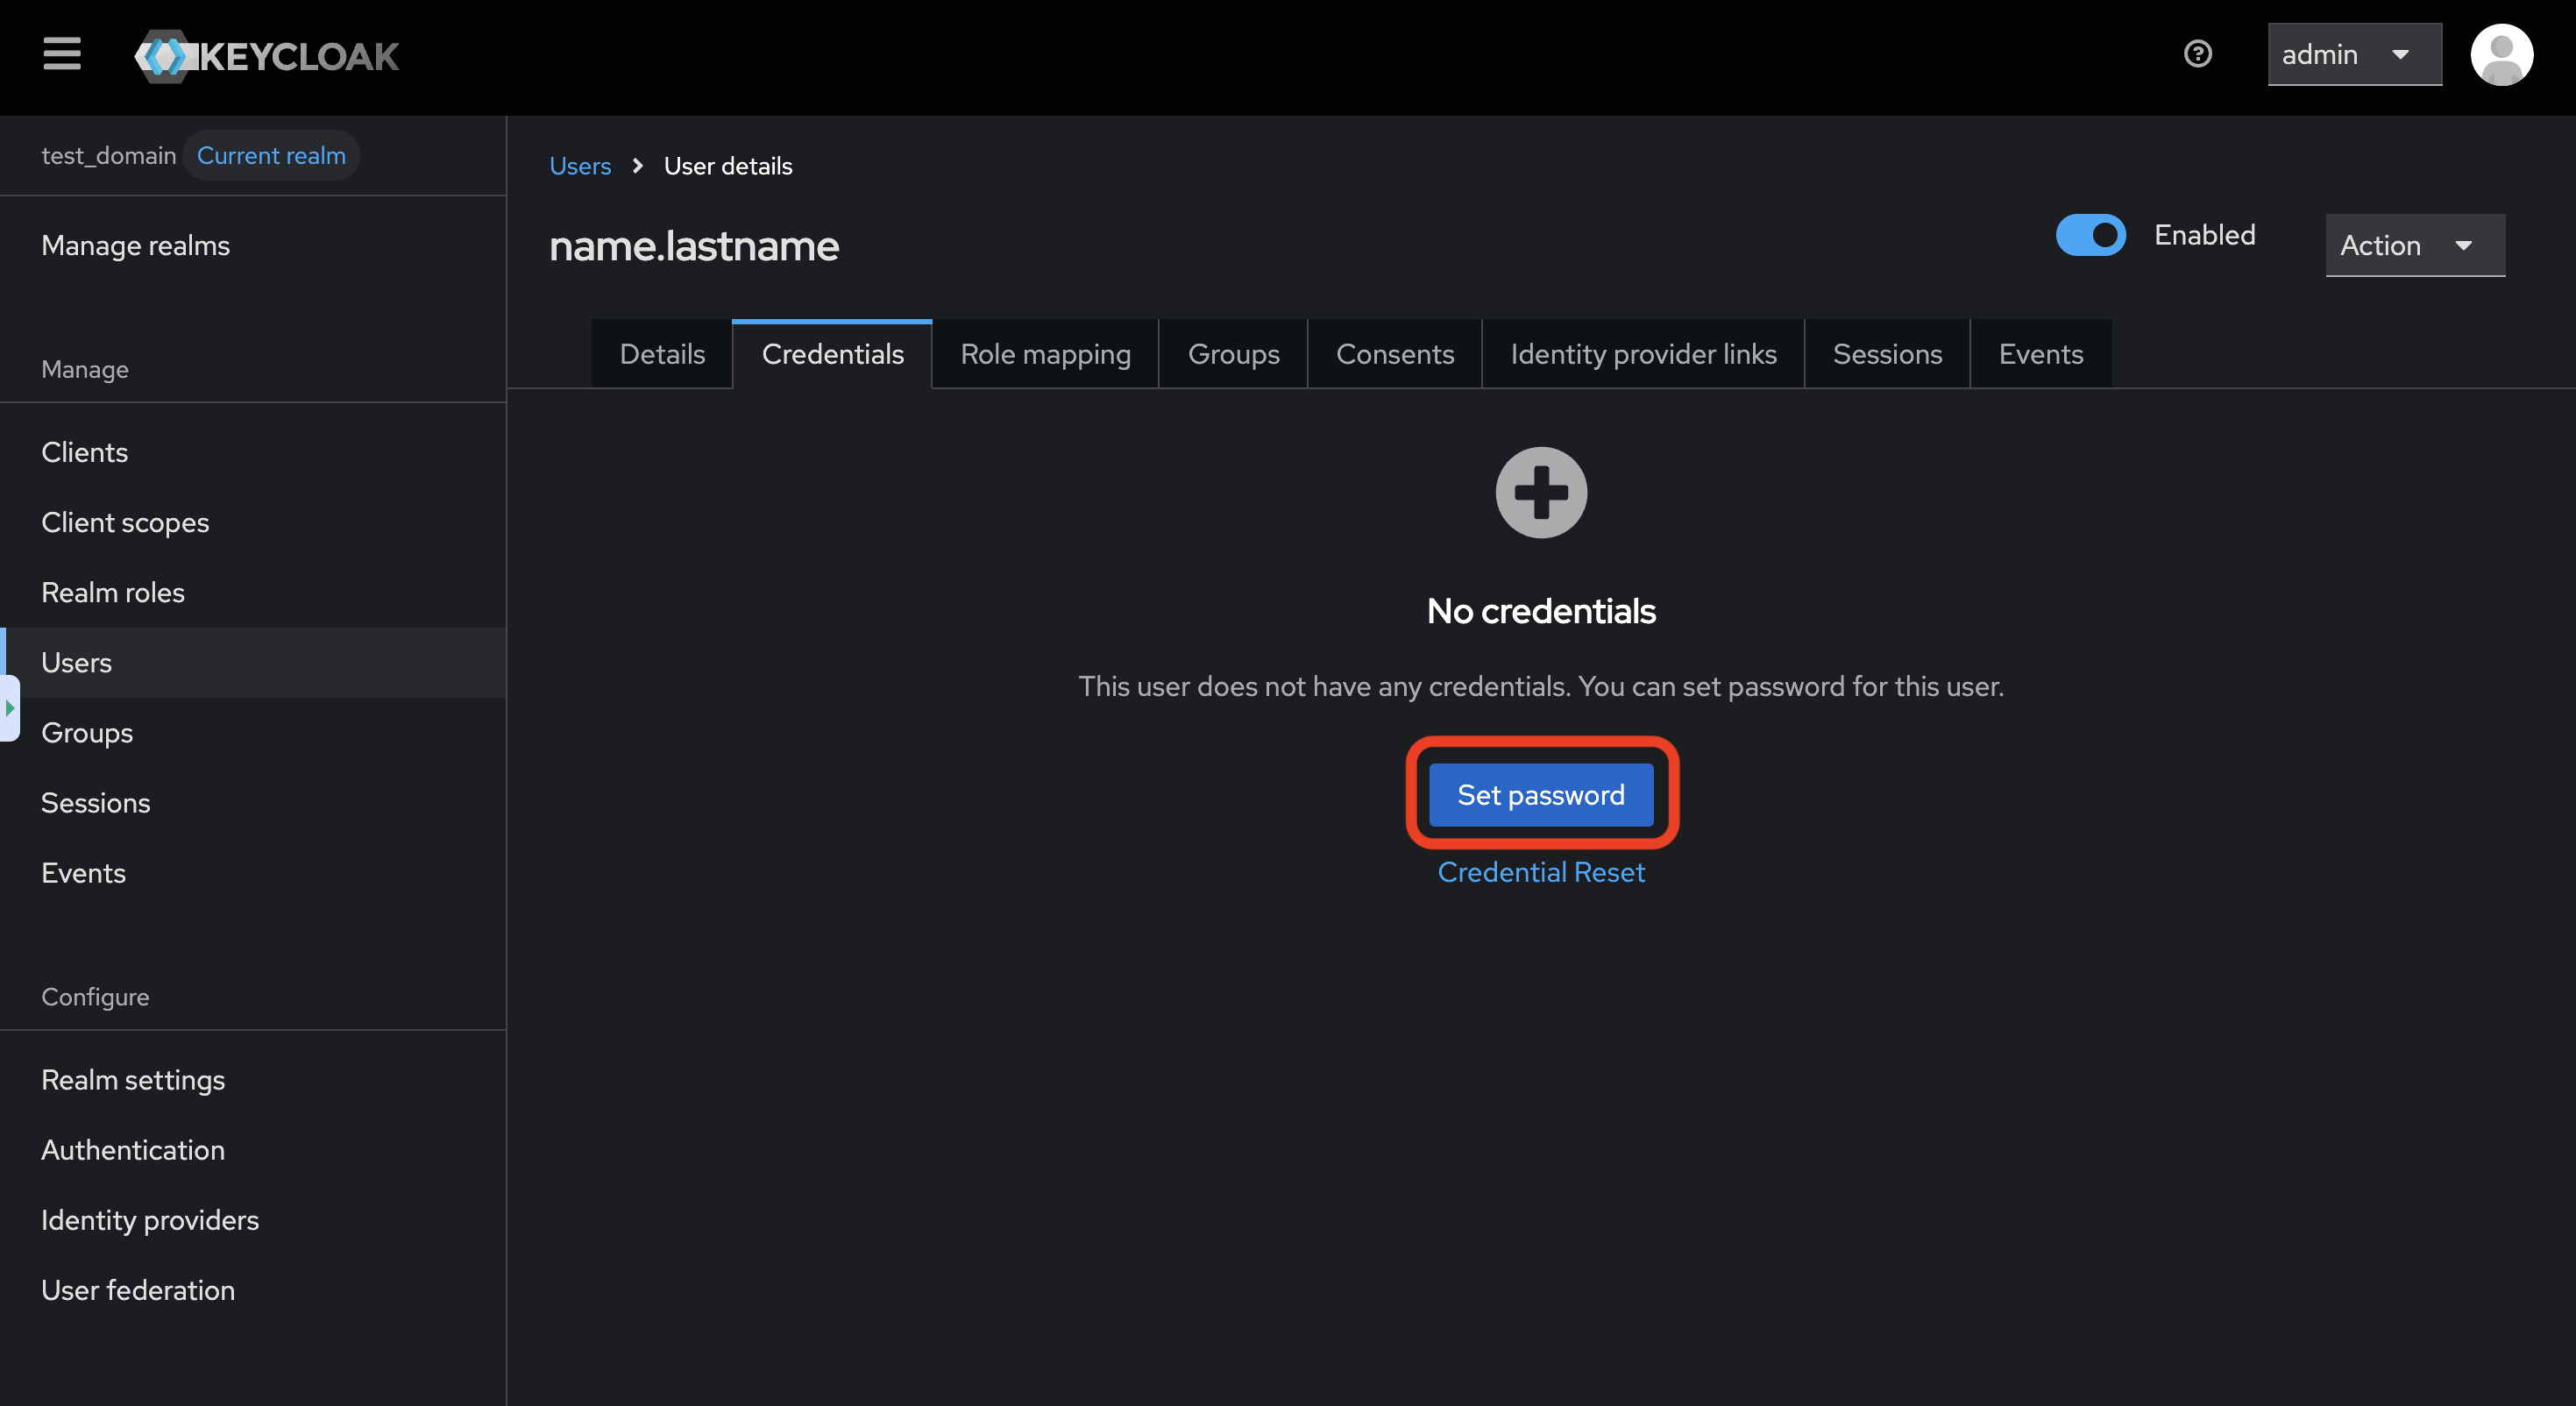The height and width of the screenshot is (1406, 2576).
Task: Click the Keycloak logo
Action: pyautogui.click(x=267, y=56)
